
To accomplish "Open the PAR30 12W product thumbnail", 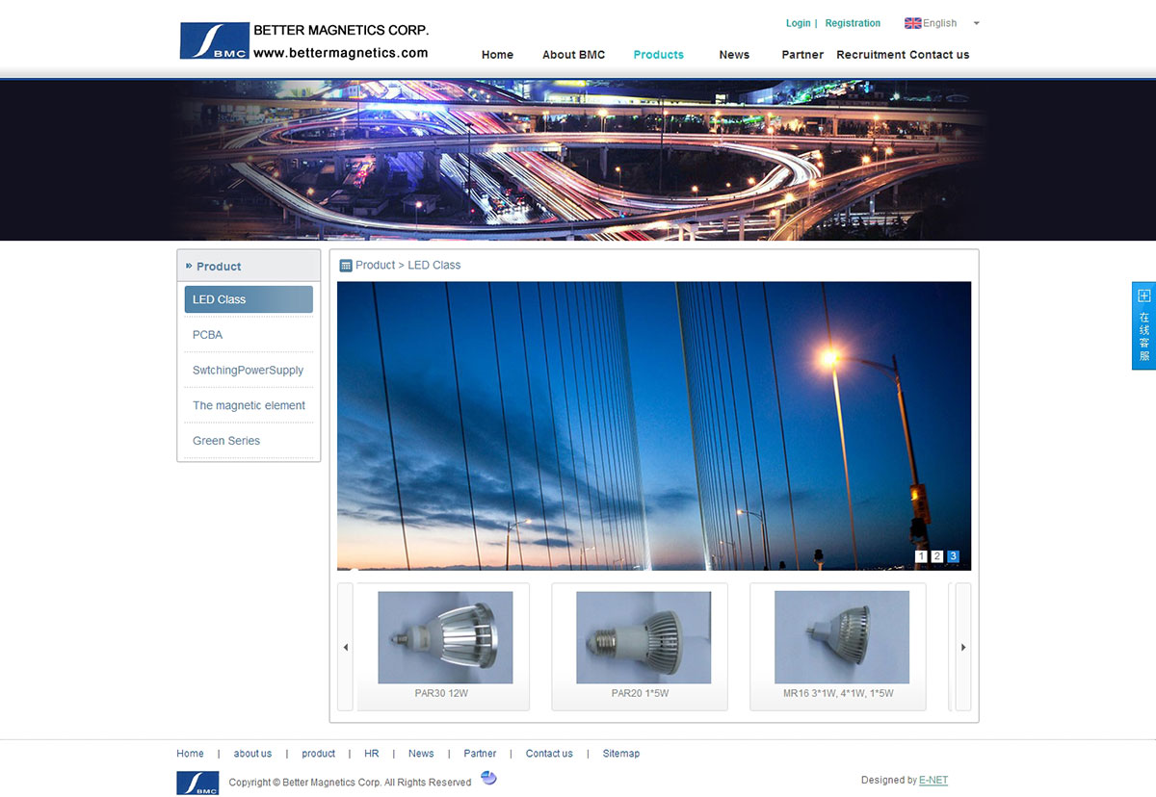I will pos(445,638).
